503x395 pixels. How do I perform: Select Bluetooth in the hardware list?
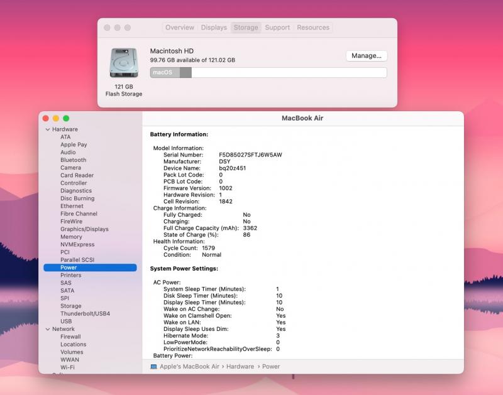(x=73, y=160)
